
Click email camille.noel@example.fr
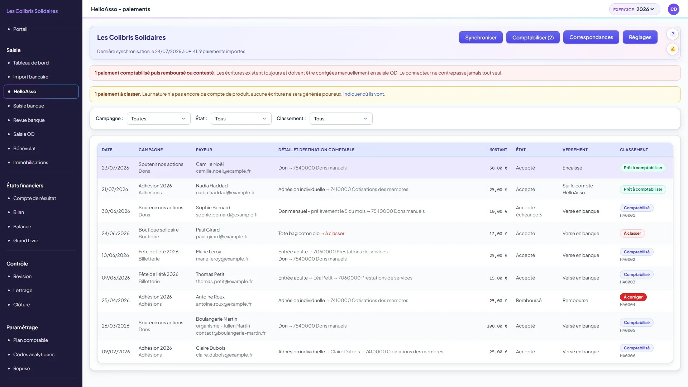[223, 171]
